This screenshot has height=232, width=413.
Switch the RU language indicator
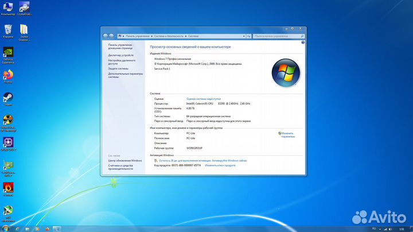click(x=374, y=229)
